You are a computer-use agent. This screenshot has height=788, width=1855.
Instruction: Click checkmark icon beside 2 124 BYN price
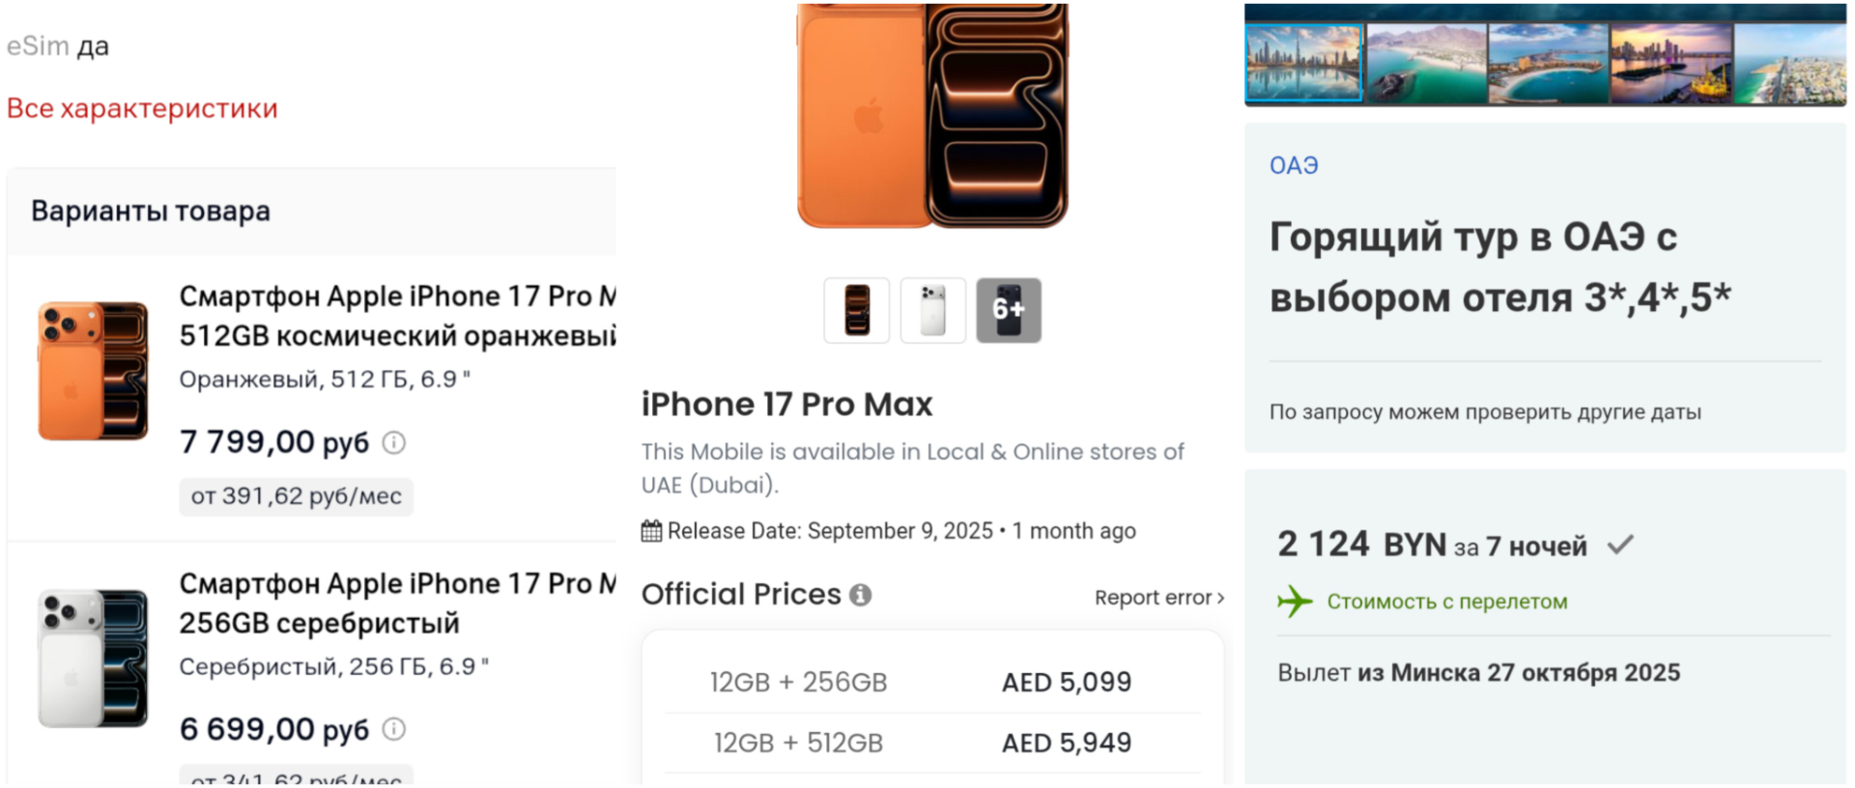pyautogui.click(x=1620, y=546)
